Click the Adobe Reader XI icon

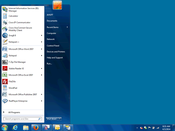5,69
